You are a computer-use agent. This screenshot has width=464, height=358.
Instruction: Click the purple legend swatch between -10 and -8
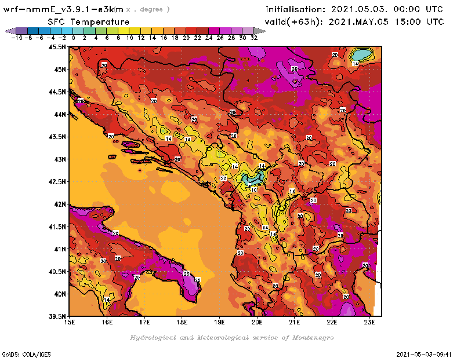pos(21,31)
